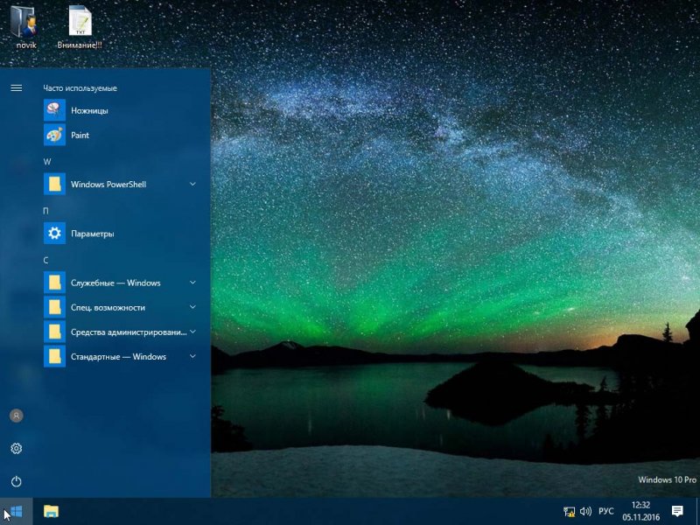Screen dimensions: 700x525
Task: Click the volume speaker tray icon
Action: (585, 512)
